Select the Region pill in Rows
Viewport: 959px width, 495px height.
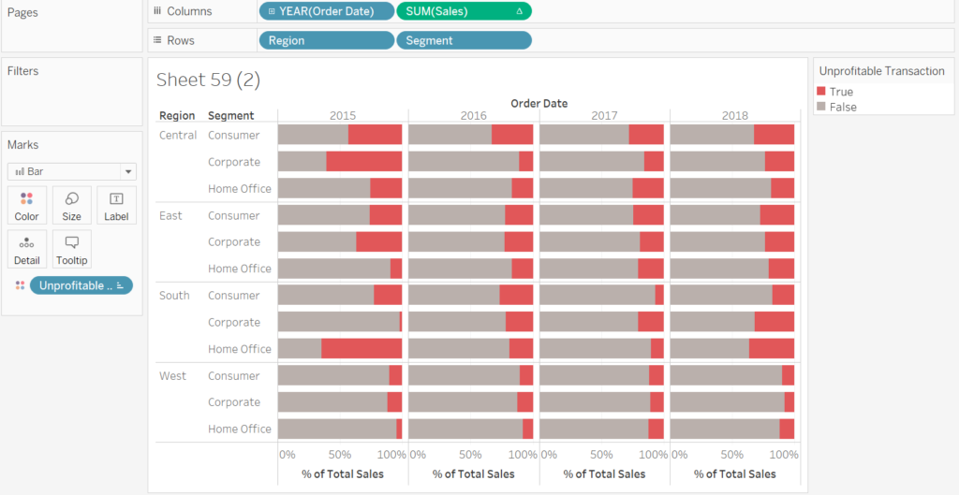coord(325,41)
